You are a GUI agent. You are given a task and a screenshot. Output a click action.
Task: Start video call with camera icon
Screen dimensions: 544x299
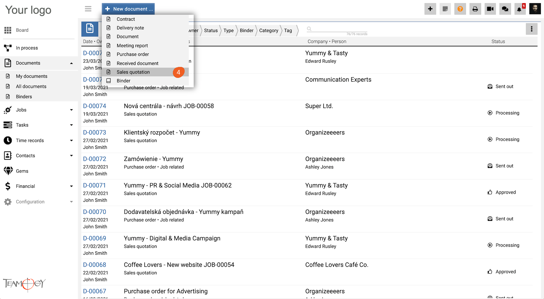[x=490, y=9]
